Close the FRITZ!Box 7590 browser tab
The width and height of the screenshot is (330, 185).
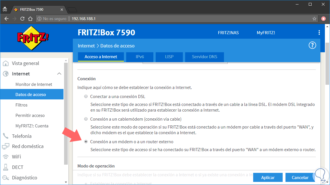tap(62, 10)
